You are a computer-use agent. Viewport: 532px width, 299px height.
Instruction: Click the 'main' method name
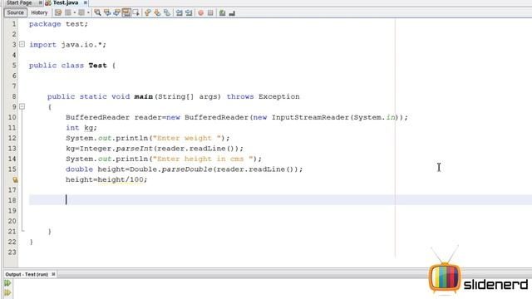144,96
